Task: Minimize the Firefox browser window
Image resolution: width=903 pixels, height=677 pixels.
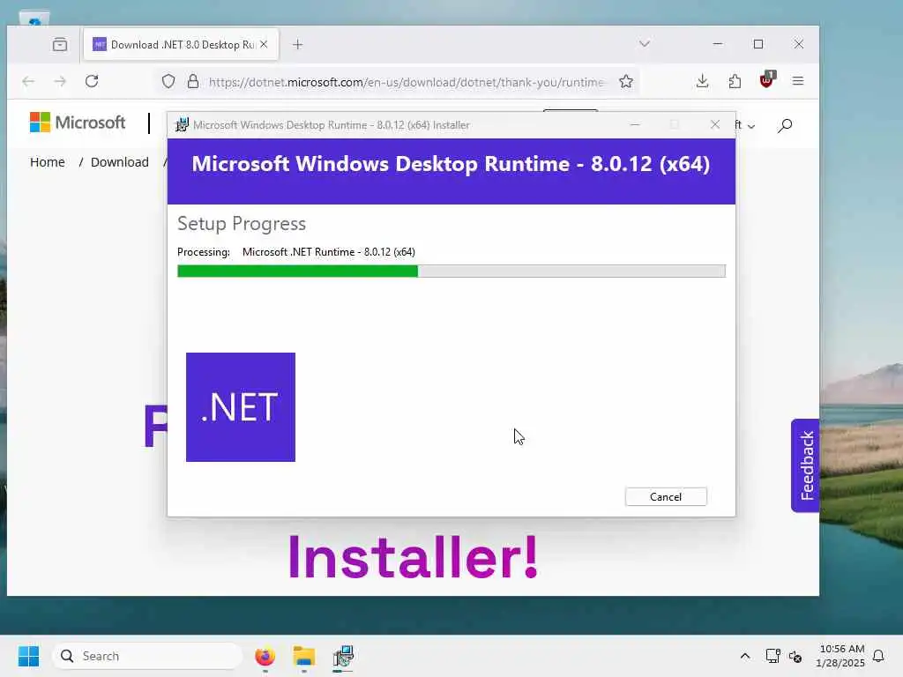Action: 718,44
